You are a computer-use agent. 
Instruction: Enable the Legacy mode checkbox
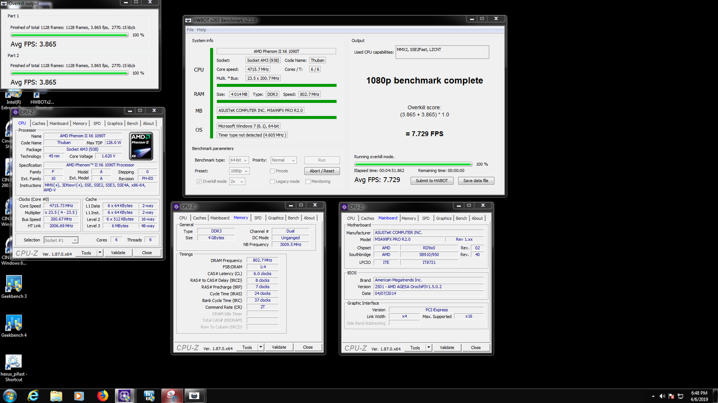[x=272, y=181]
